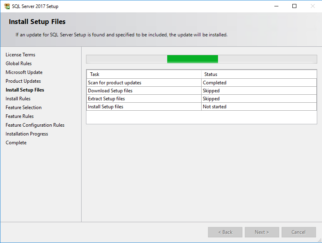Screen dimensions: 322x243
Task: Click the Task column header
Action: (x=144, y=74)
